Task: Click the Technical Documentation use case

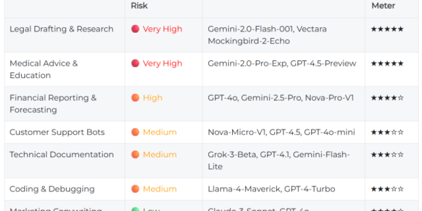Action: click(62, 155)
